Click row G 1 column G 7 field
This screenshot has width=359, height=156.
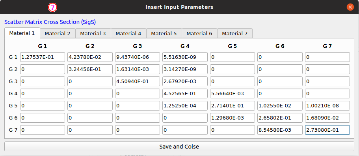(x=327, y=57)
